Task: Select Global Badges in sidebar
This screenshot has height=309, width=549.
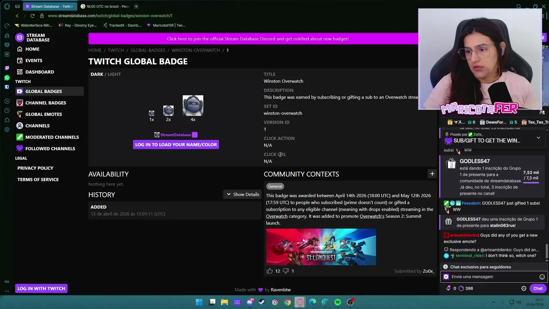Action: [49, 91]
